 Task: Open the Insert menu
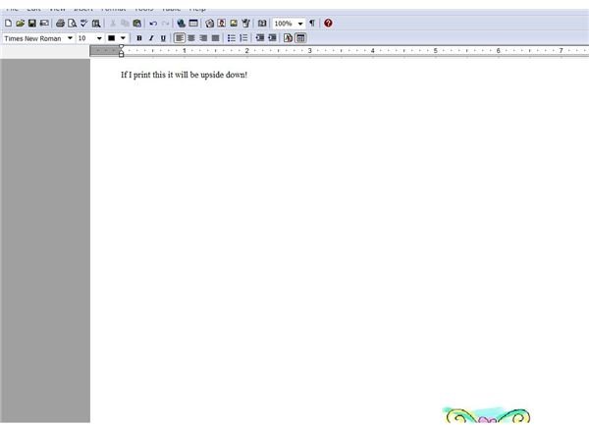tap(83, 8)
